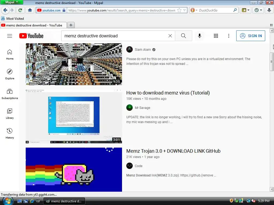Image resolution: width=274 pixels, height=205 pixels.
Task: Open Memz Trojan 3.0 video title
Action: coord(173,151)
